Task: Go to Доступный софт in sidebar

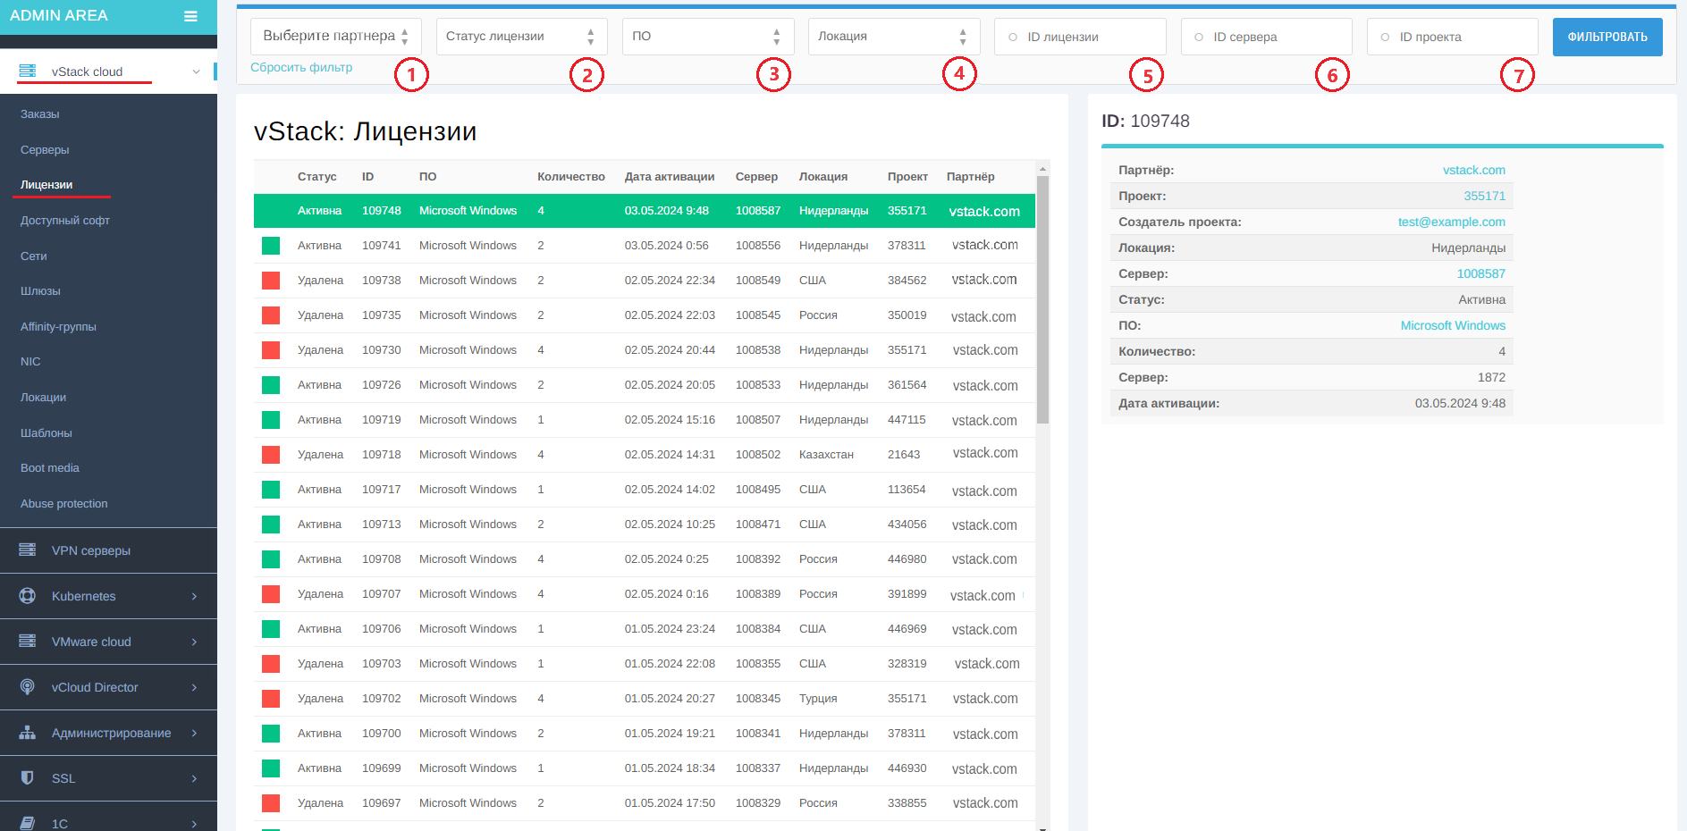Action: [65, 221]
